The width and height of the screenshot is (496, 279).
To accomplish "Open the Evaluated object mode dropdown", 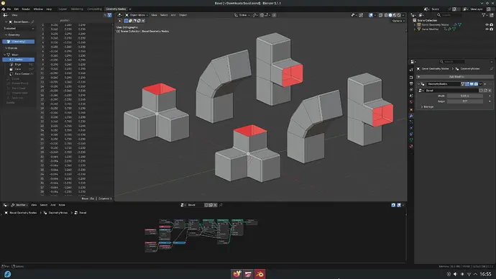I will click(19, 29).
